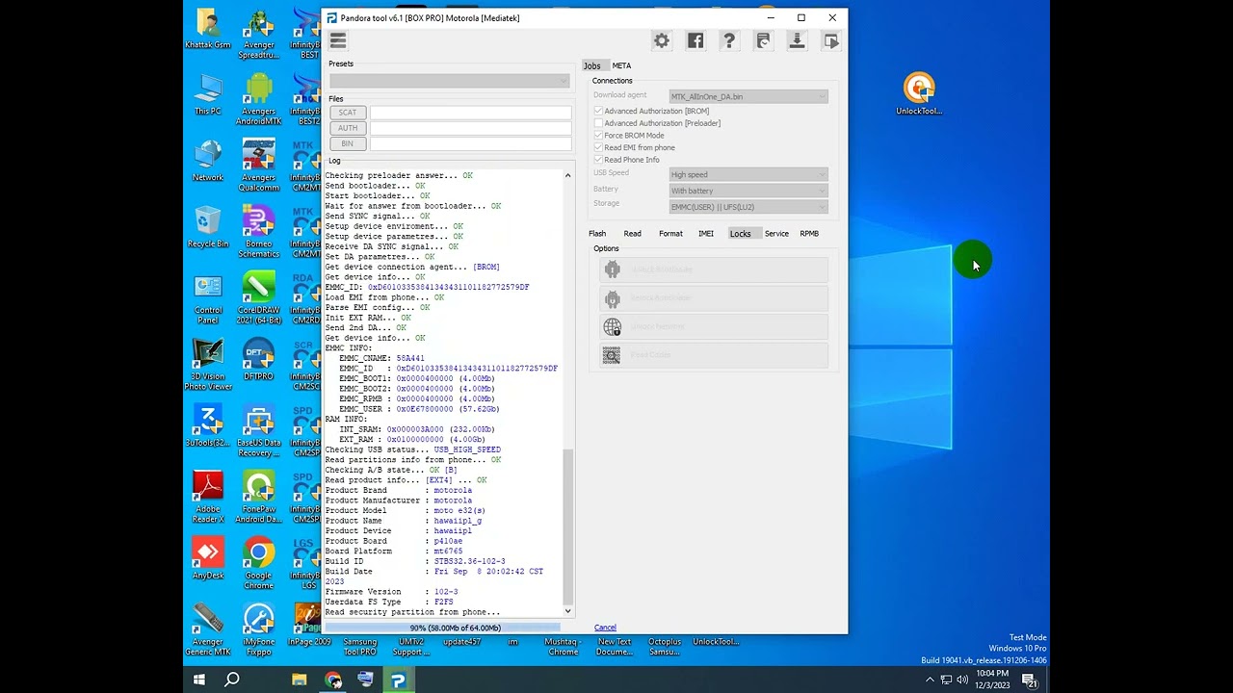Viewport: 1233px width, 693px height.
Task: Open the hamburger menu in Pandora tool
Action: tap(337, 40)
